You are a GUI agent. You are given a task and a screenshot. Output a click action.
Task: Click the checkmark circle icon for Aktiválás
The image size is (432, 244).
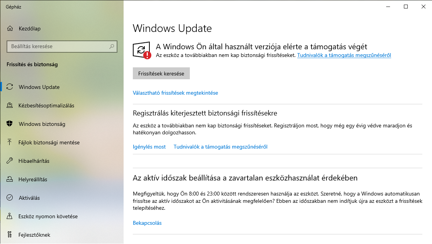point(10,197)
